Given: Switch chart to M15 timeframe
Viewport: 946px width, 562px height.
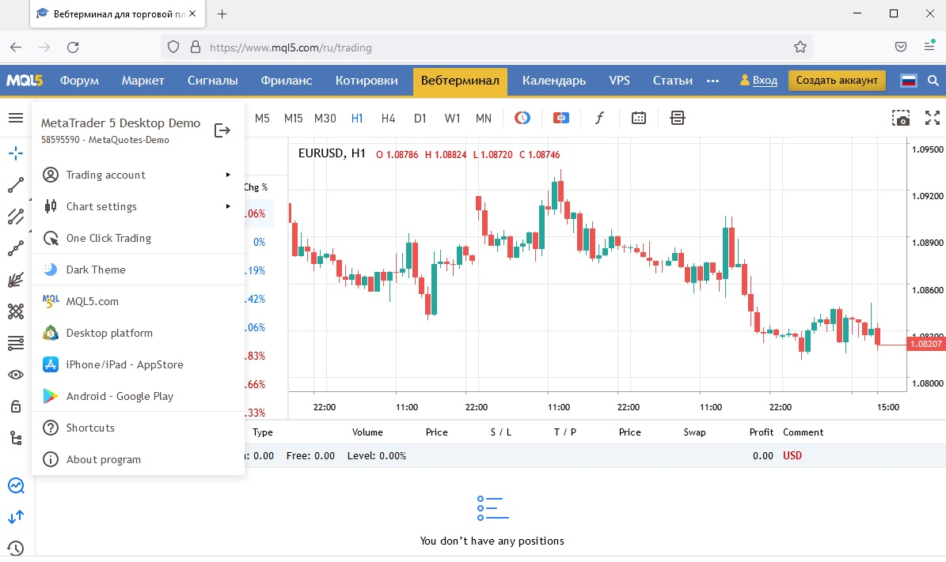Looking at the screenshot, I should [293, 118].
